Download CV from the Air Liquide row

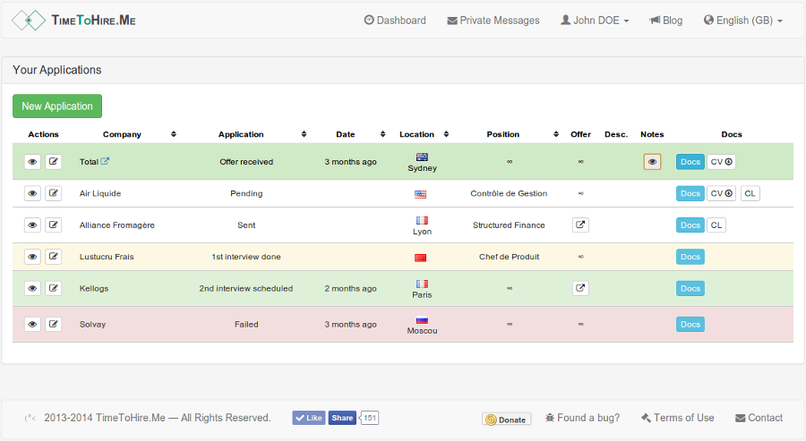721,193
